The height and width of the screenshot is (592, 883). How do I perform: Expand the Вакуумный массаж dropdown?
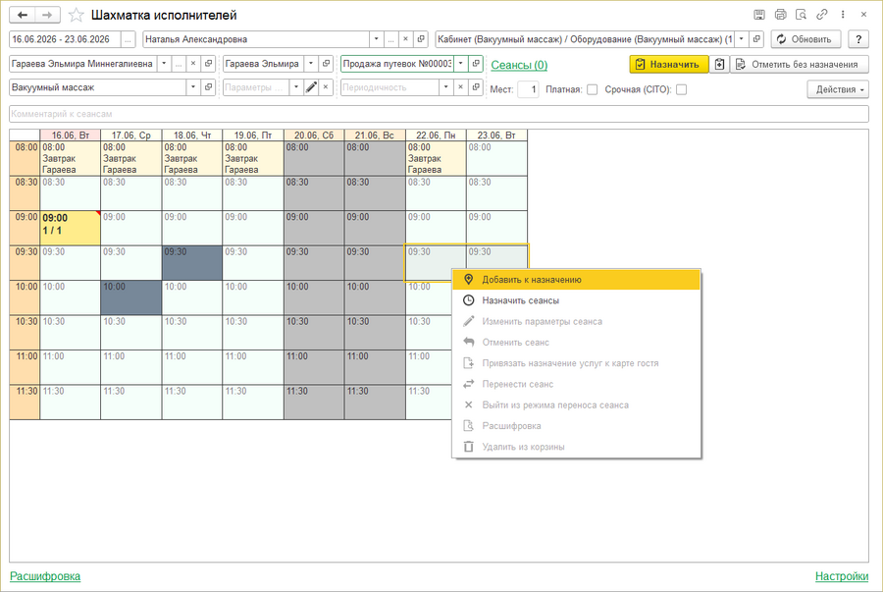coord(193,87)
